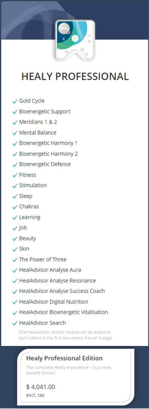Click the Healy logo circle on device
Image resolution: width=149 pixels, height=409 pixels.
point(64,28)
